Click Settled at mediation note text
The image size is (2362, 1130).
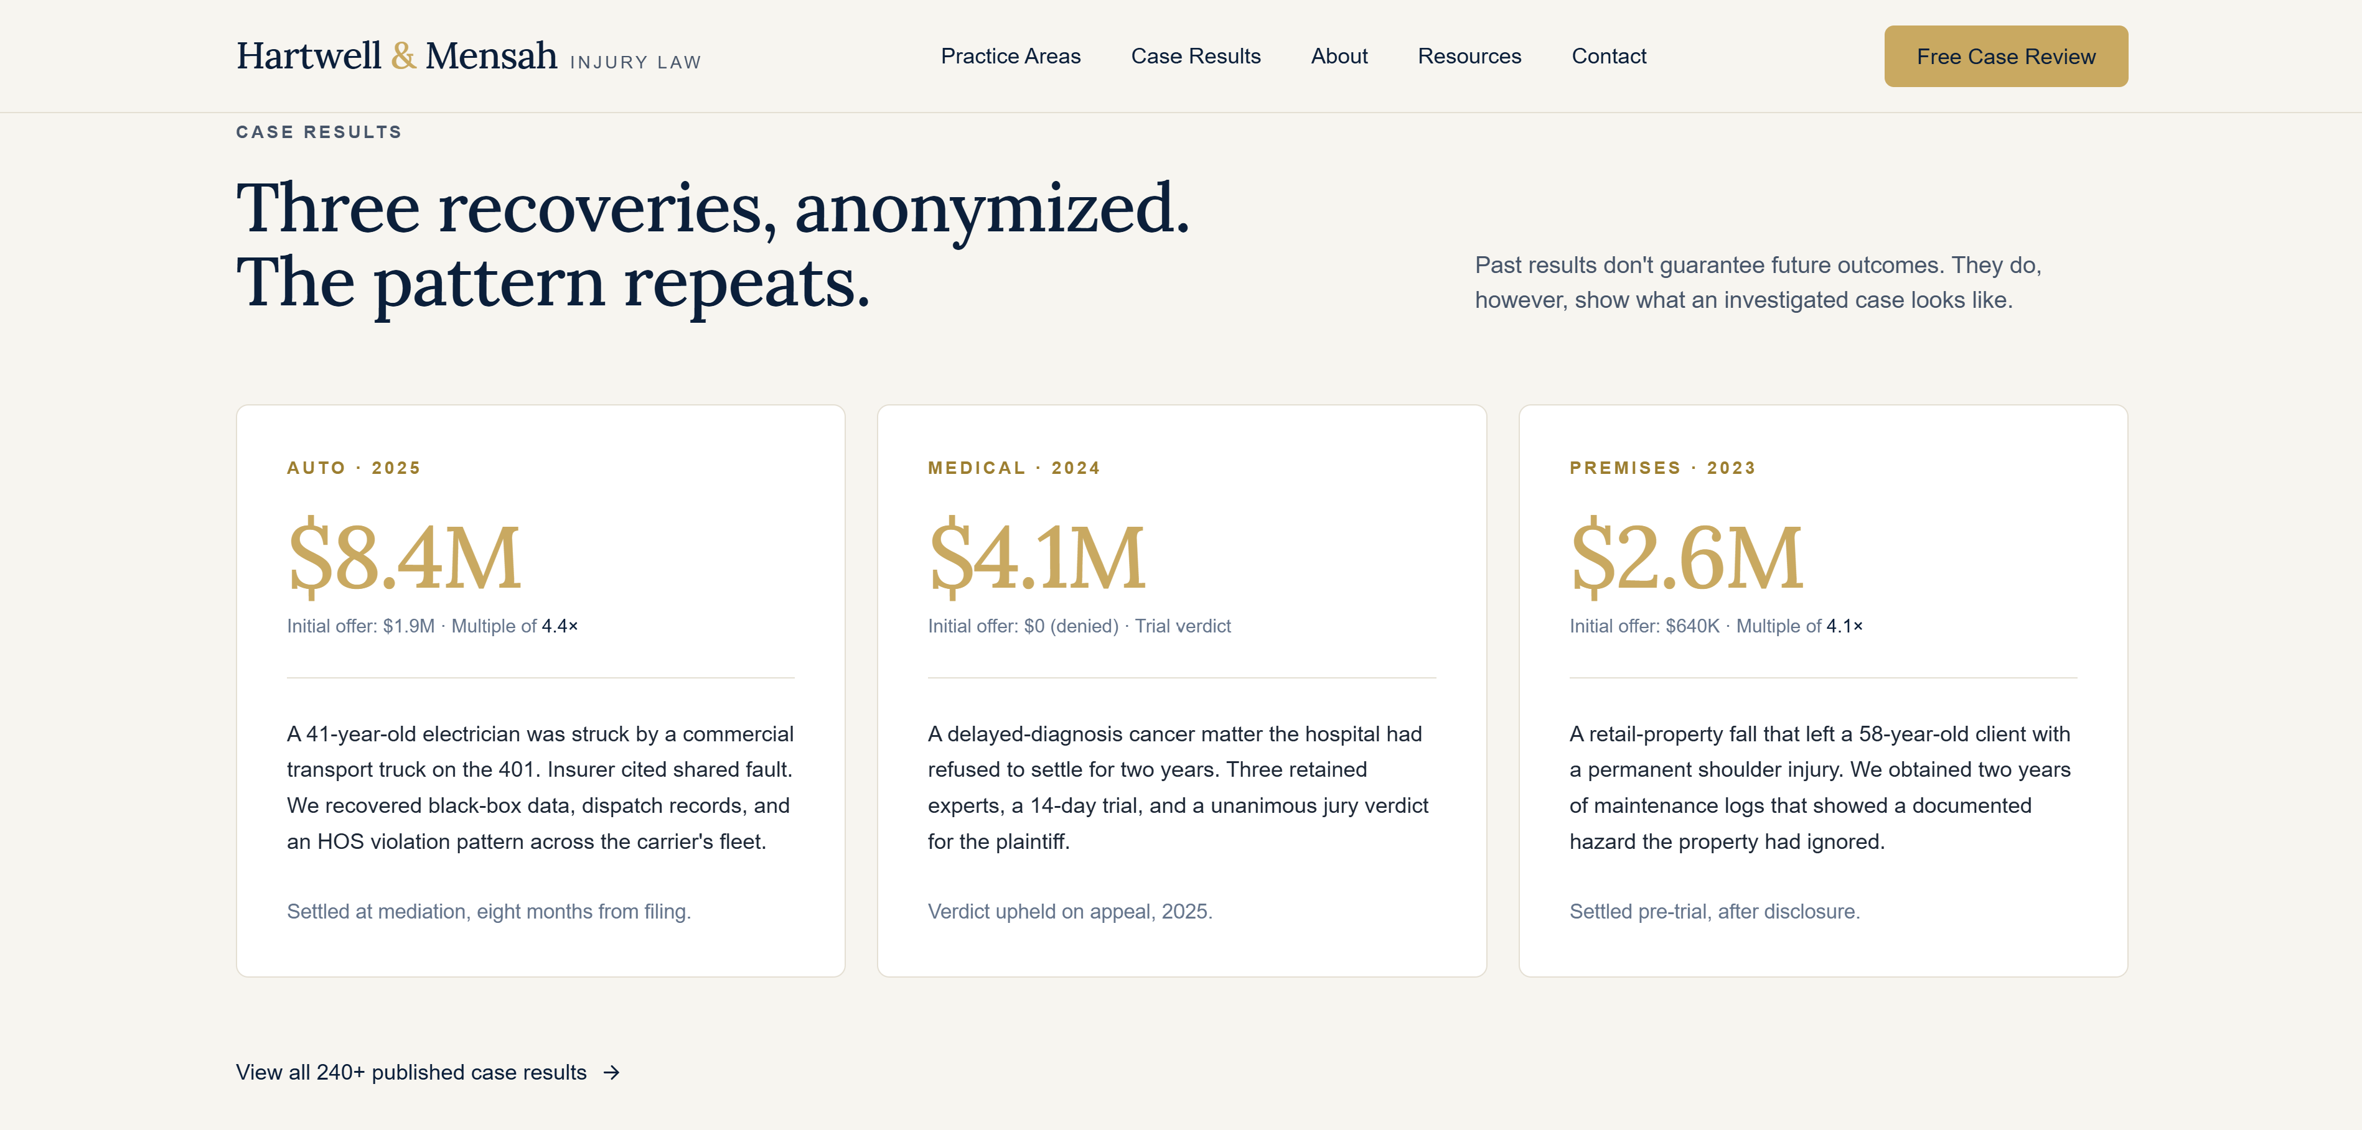coord(489,911)
